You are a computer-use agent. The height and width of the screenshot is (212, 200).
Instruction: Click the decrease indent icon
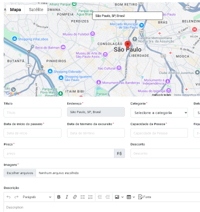click(100, 197)
